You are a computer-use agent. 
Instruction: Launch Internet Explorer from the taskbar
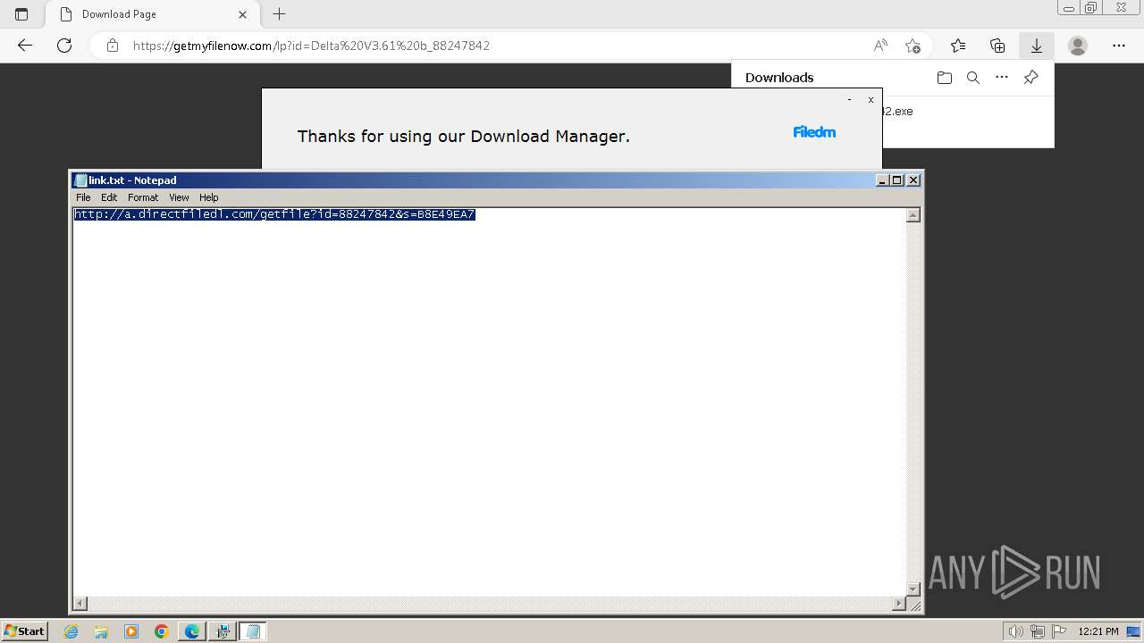point(71,631)
